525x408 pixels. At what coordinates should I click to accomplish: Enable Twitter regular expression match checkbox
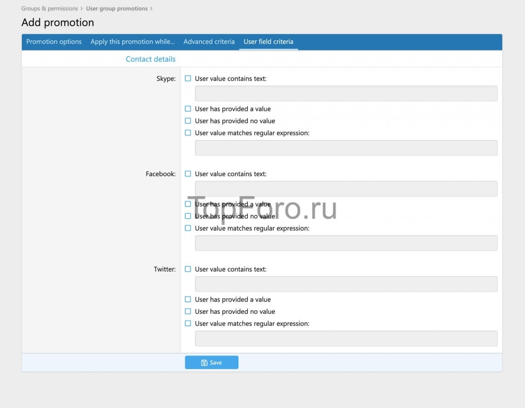(x=188, y=324)
